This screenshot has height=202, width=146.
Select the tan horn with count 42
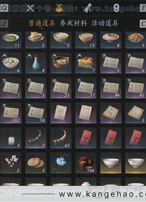pos(61,138)
